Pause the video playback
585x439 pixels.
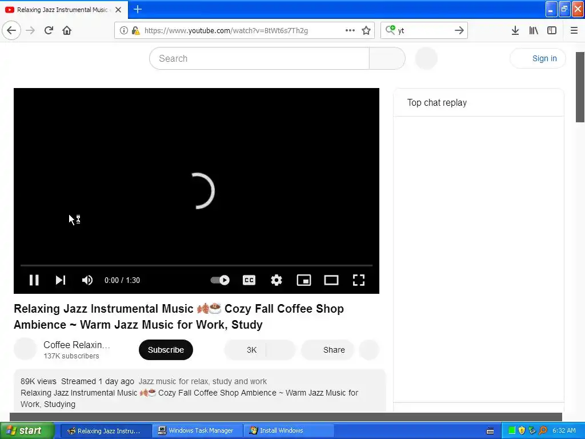click(34, 280)
